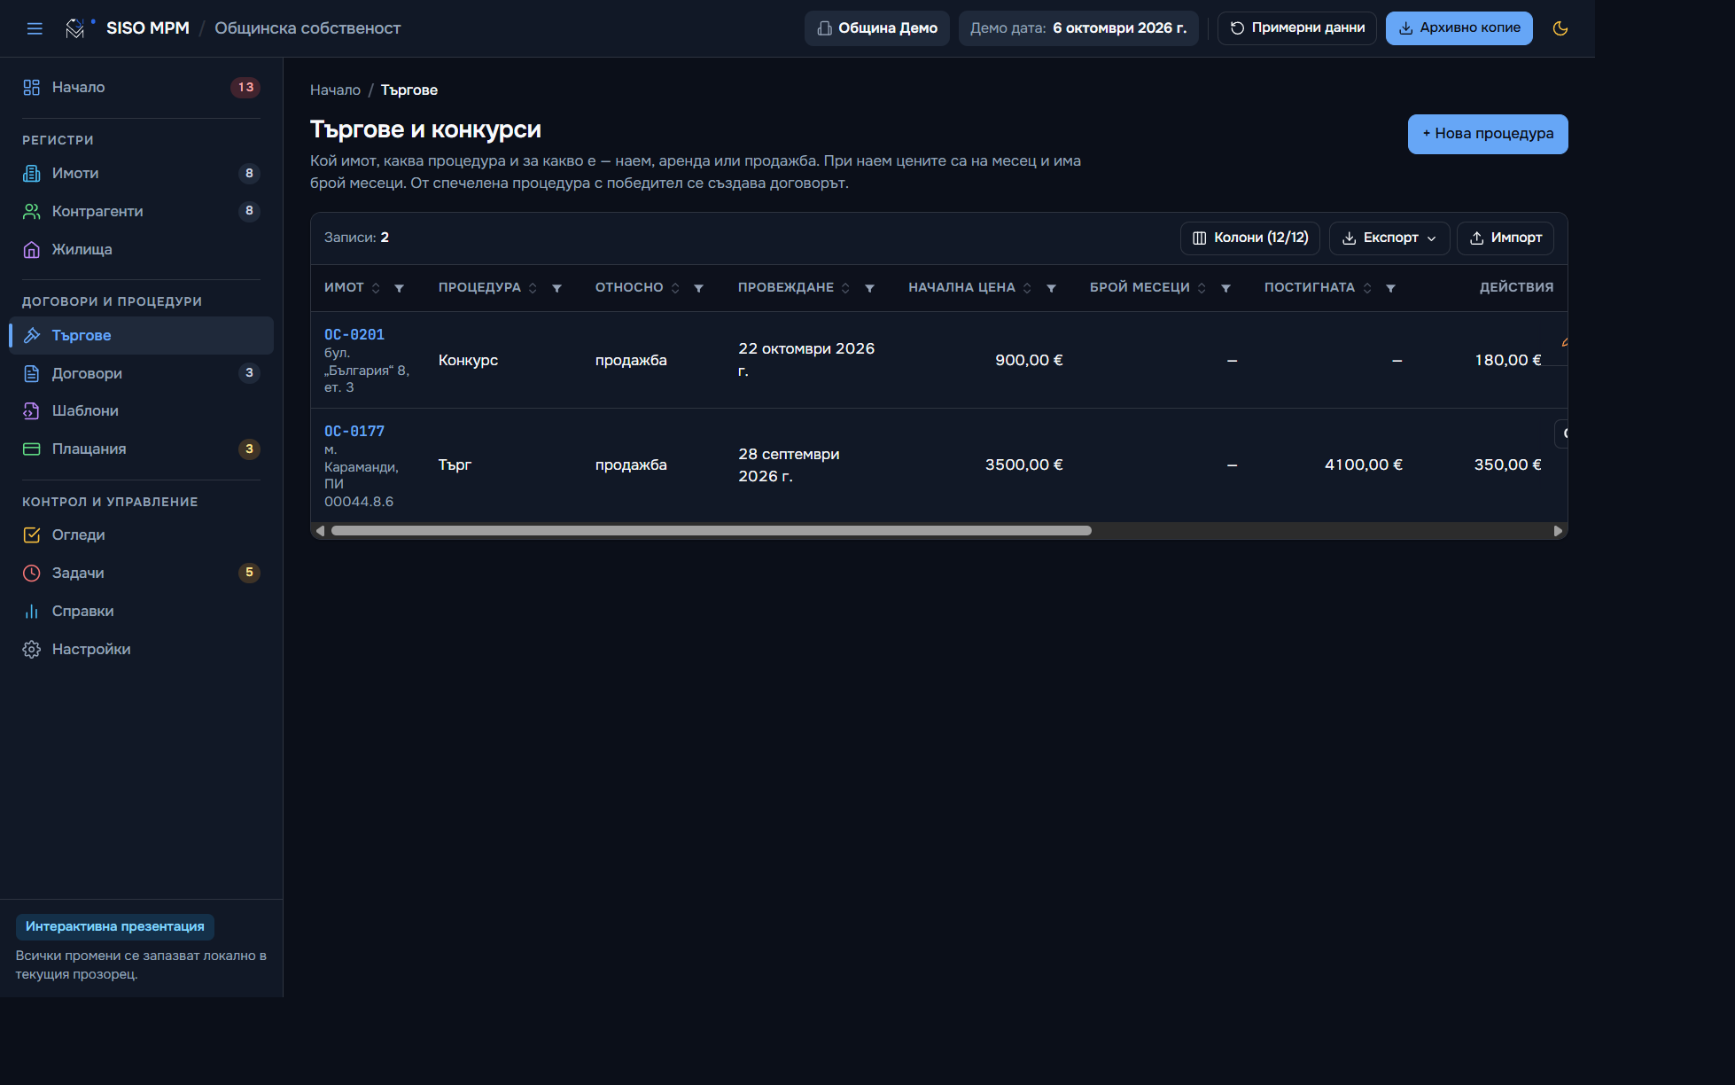1735x1085 pixels.
Task: Reset data with Примерни данни button
Action: click(x=1296, y=28)
